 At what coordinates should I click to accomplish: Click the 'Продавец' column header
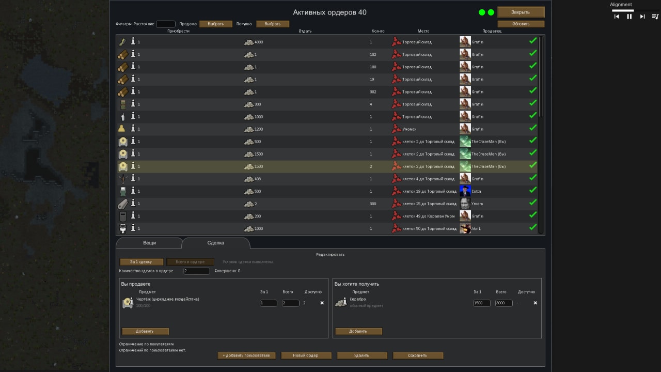(x=492, y=31)
